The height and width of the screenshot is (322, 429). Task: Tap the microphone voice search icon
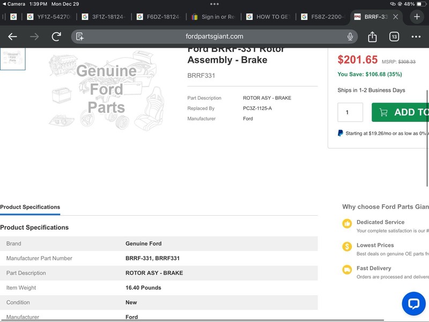(x=350, y=36)
